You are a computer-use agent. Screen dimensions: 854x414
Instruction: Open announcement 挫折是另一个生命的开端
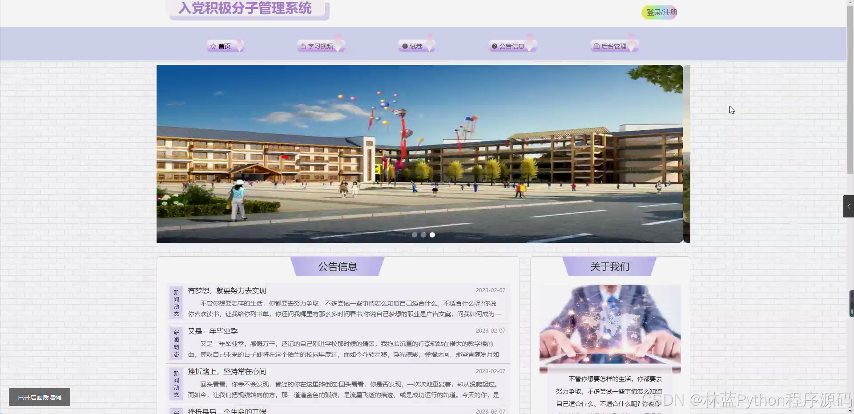[227, 411]
